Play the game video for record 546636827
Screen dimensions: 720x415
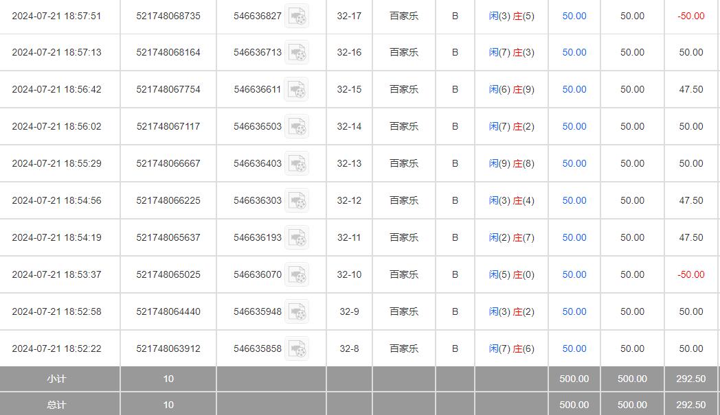pos(296,15)
